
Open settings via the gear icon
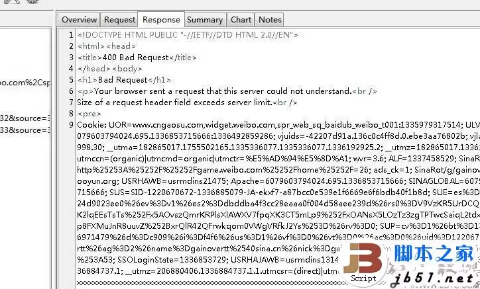tap(32, 1)
